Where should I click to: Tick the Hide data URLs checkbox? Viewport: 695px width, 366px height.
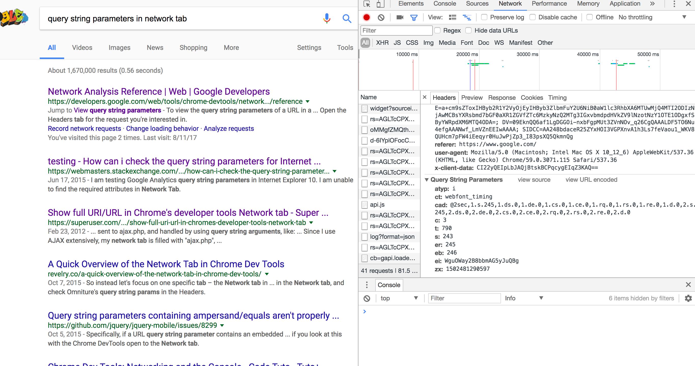tap(469, 31)
